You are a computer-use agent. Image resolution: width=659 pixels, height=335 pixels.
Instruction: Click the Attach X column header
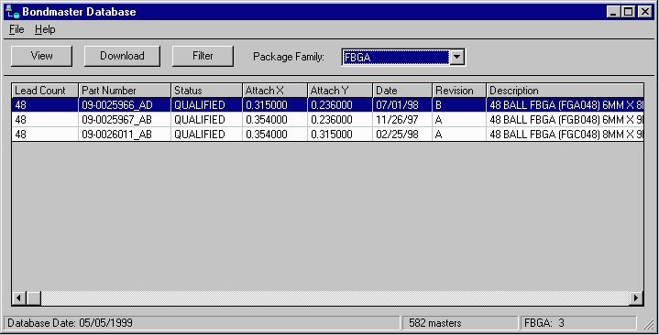point(275,91)
